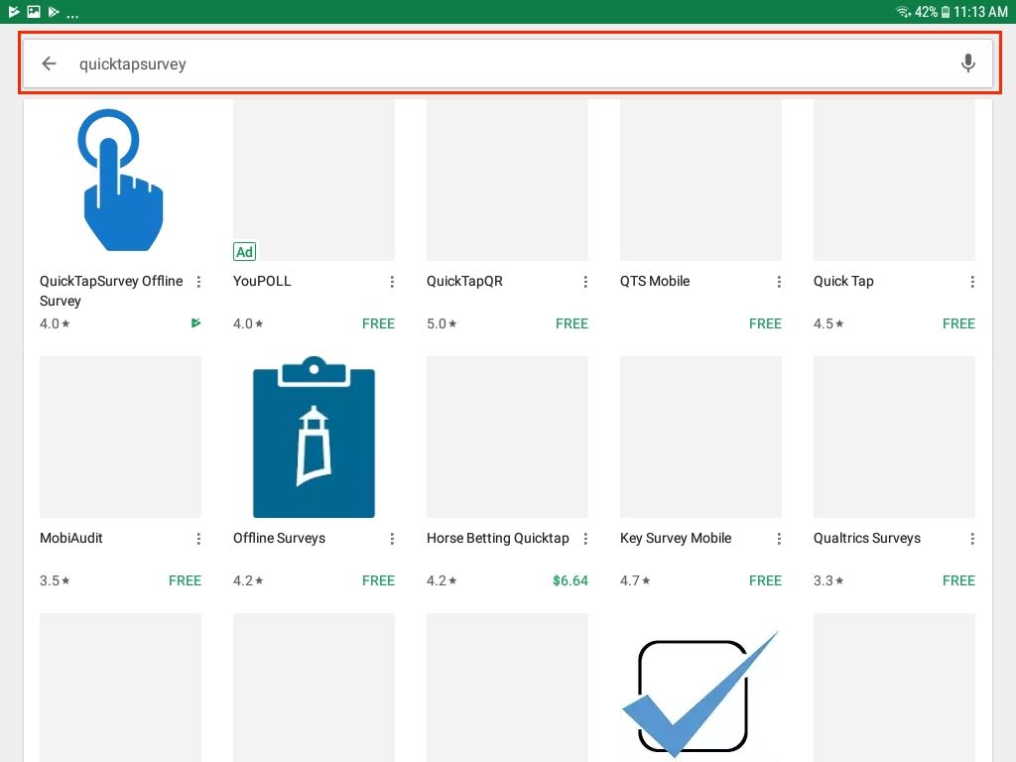Screen dimensions: 1016x762
Task: Open the QuickTapQR app thumbnail
Action: [x=507, y=181]
